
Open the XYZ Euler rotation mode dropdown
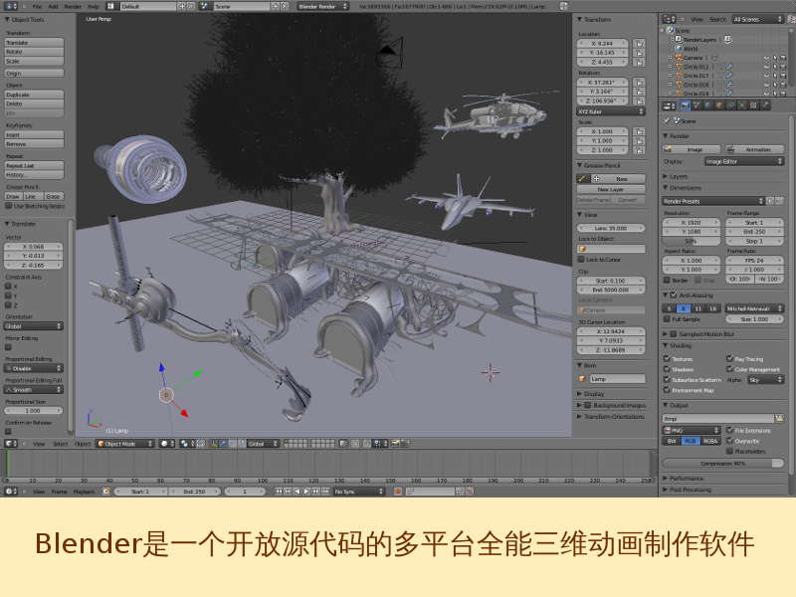point(611,111)
